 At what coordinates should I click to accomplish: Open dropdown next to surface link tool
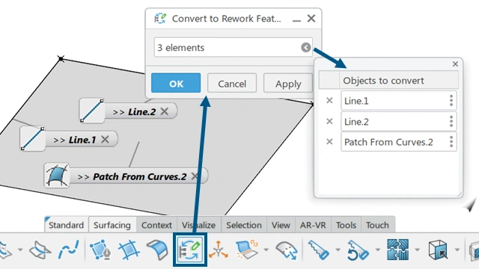click(266, 250)
